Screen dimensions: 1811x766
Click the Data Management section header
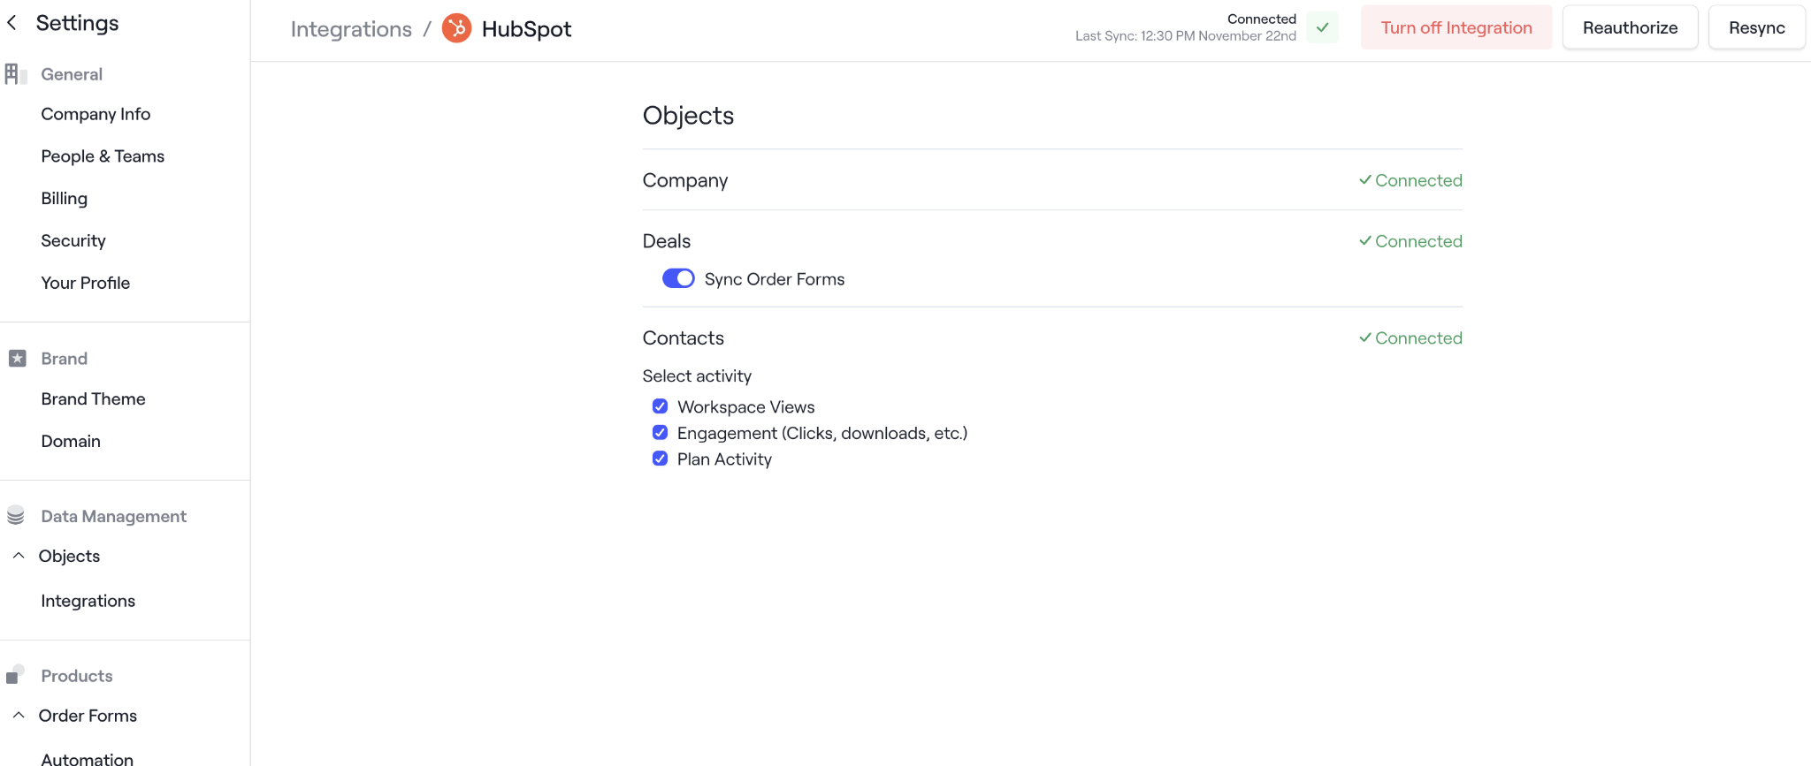[x=113, y=516]
